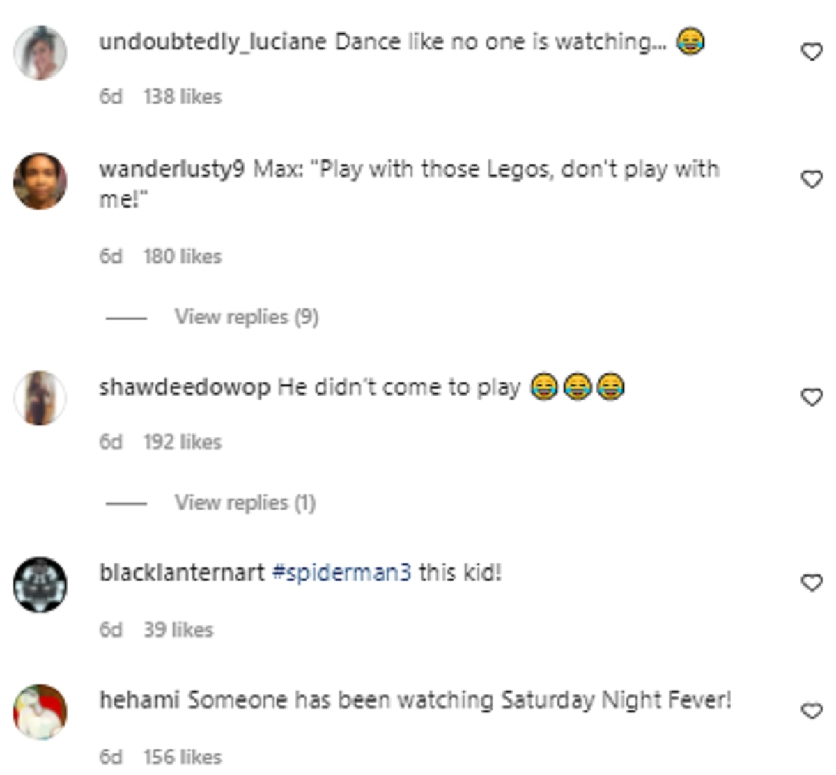The width and height of the screenshot is (836, 775).
Task: Tap heart beside hehami's Saturday Night Fever comment
Action: (812, 711)
